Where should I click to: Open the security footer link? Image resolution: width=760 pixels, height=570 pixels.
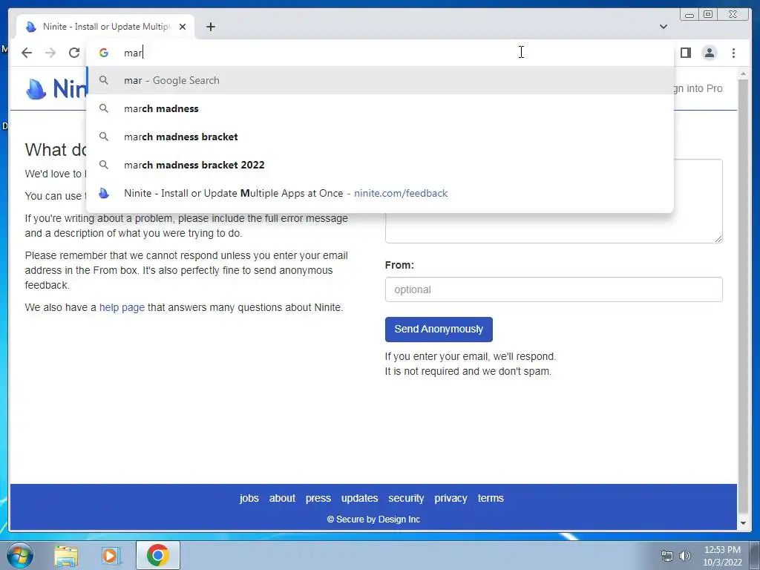tap(406, 498)
